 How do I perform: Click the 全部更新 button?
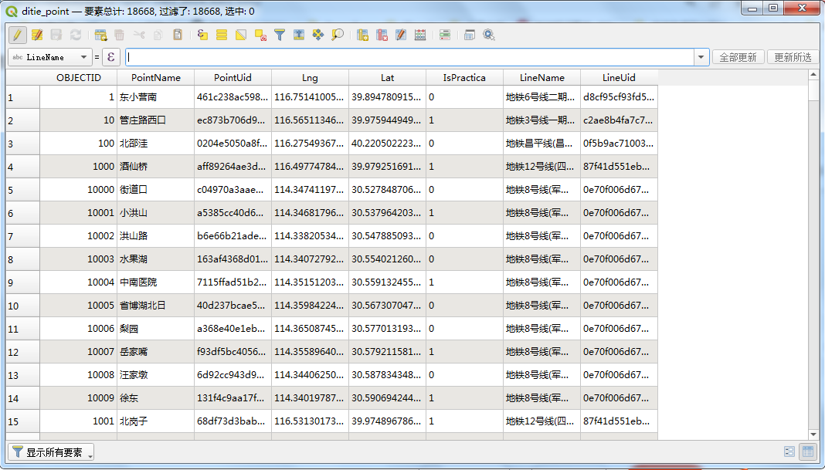[x=740, y=56]
